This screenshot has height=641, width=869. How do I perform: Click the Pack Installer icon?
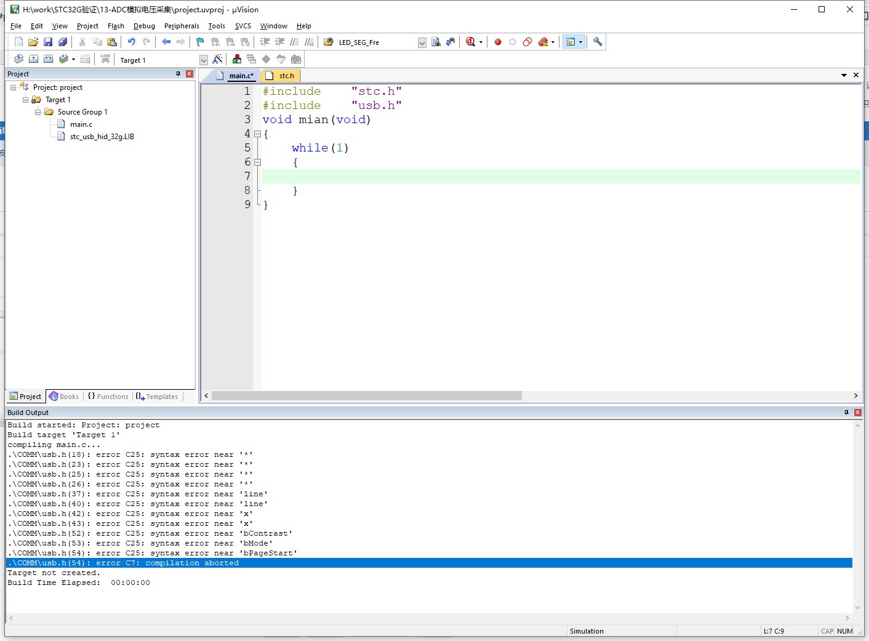pyautogui.click(x=296, y=59)
